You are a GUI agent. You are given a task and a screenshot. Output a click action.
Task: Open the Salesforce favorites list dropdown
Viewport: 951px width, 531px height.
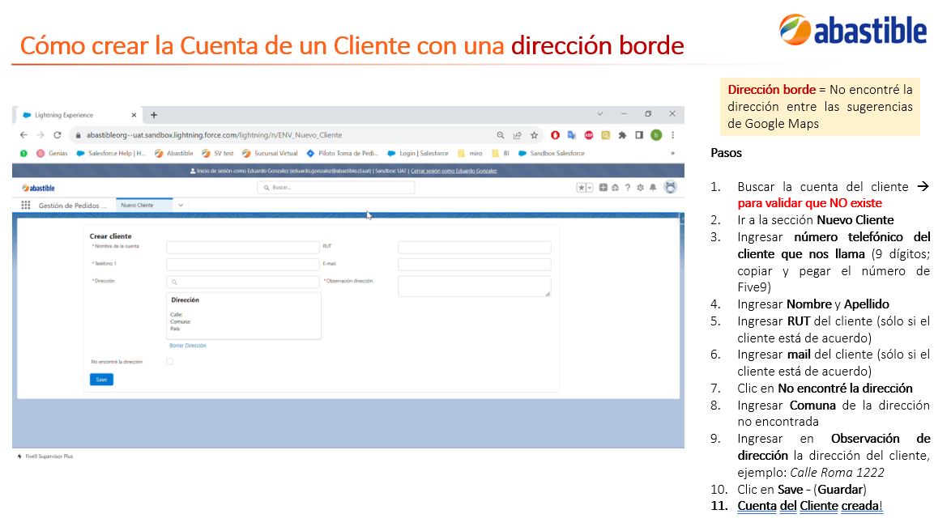[x=590, y=188]
